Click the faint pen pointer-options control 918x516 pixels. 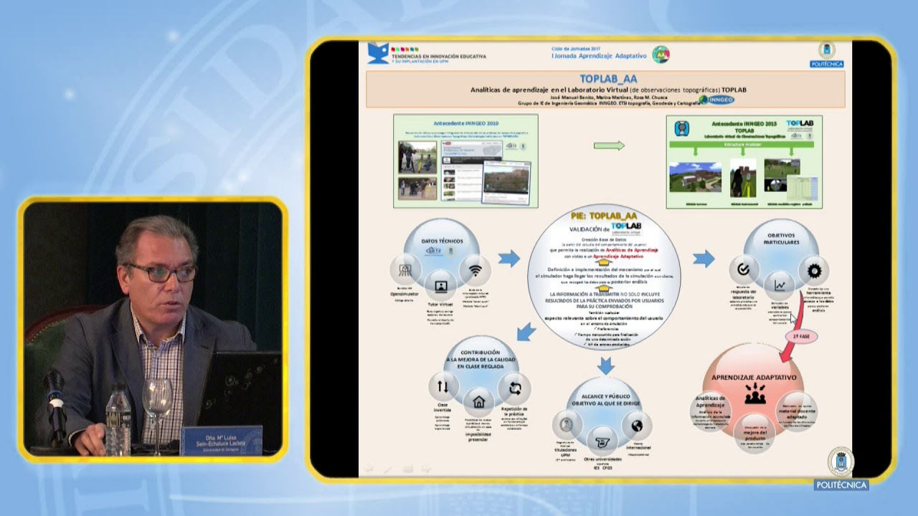(x=388, y=469)
